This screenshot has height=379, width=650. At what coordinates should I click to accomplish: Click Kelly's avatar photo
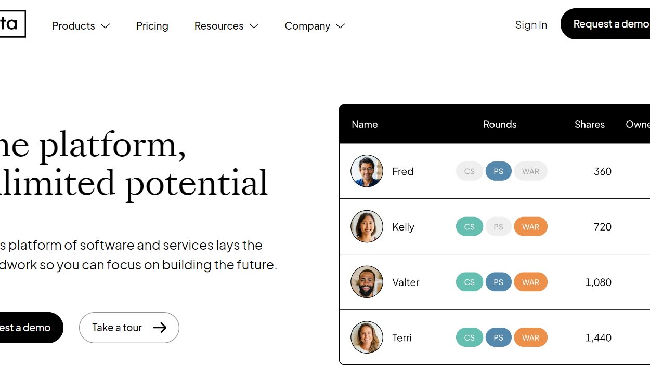point(367,226)
